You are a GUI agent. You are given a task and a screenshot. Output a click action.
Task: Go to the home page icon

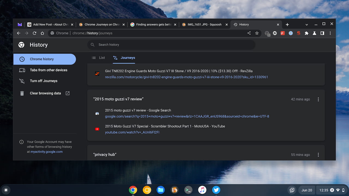click(x=42, y=33)
